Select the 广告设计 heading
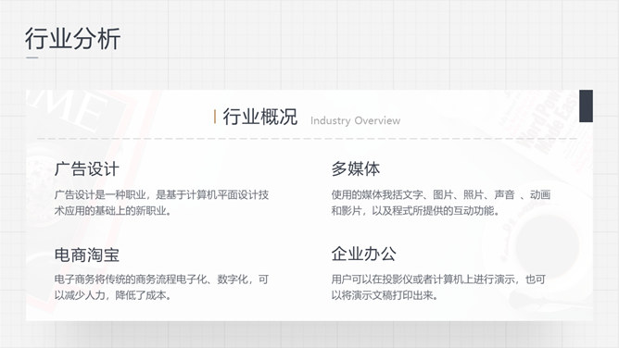This screenshot has height=348, width=619. (x=87, y=168)
